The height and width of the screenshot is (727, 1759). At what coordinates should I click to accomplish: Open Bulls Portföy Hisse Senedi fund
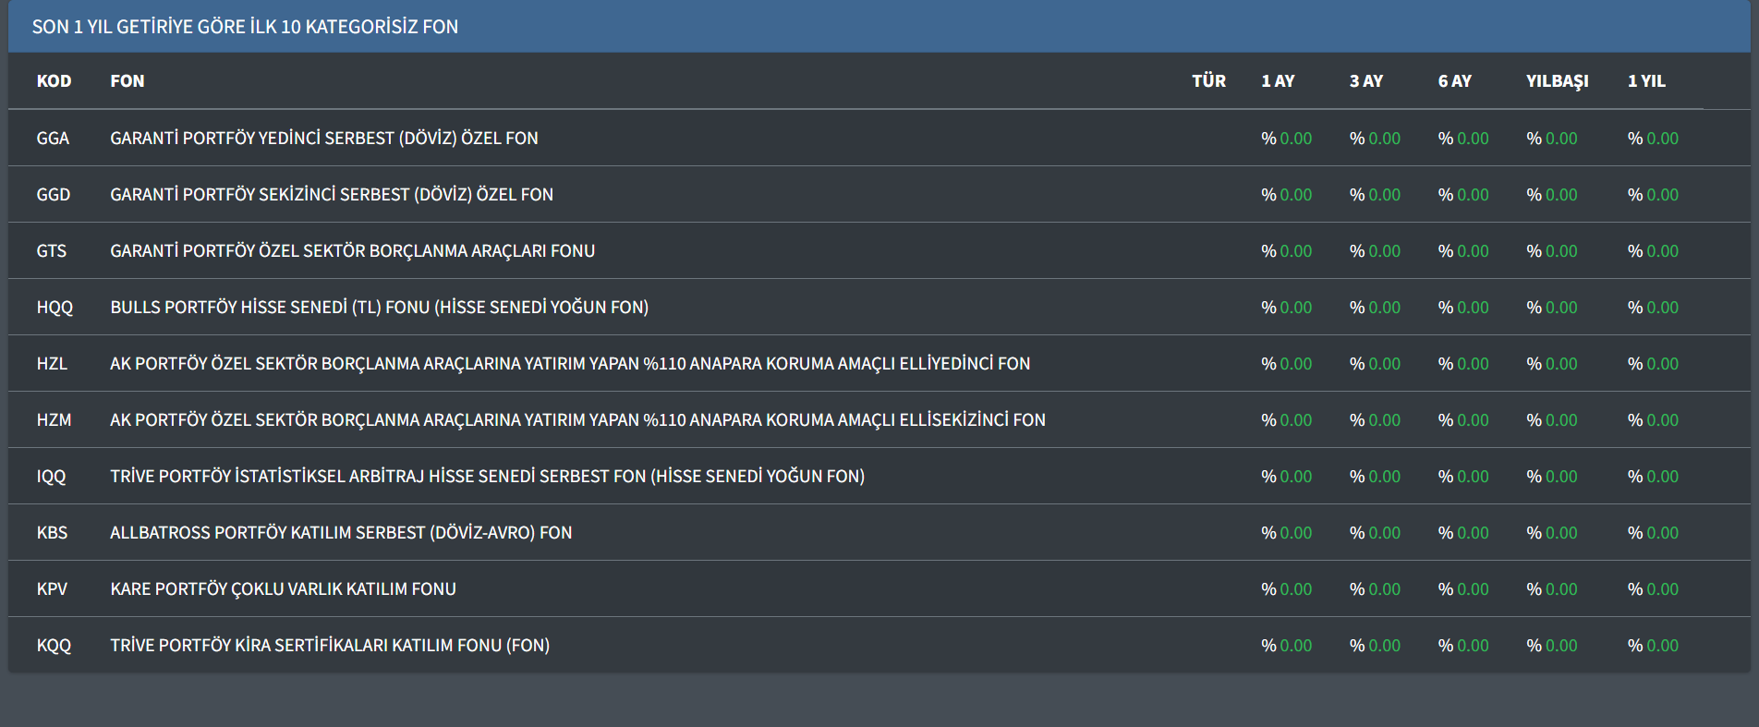point(379,308)
